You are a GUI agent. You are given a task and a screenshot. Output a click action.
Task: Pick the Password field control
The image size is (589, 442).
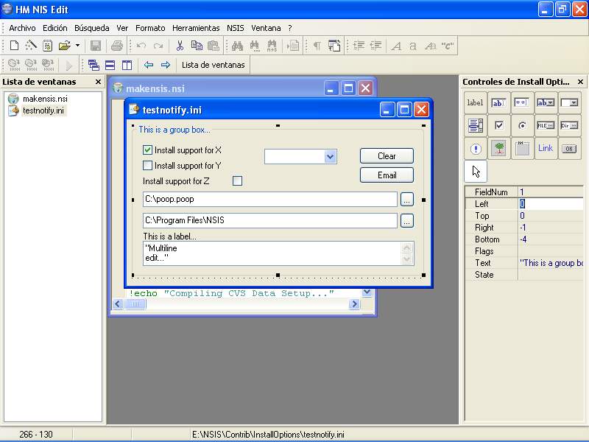(522, 103)
